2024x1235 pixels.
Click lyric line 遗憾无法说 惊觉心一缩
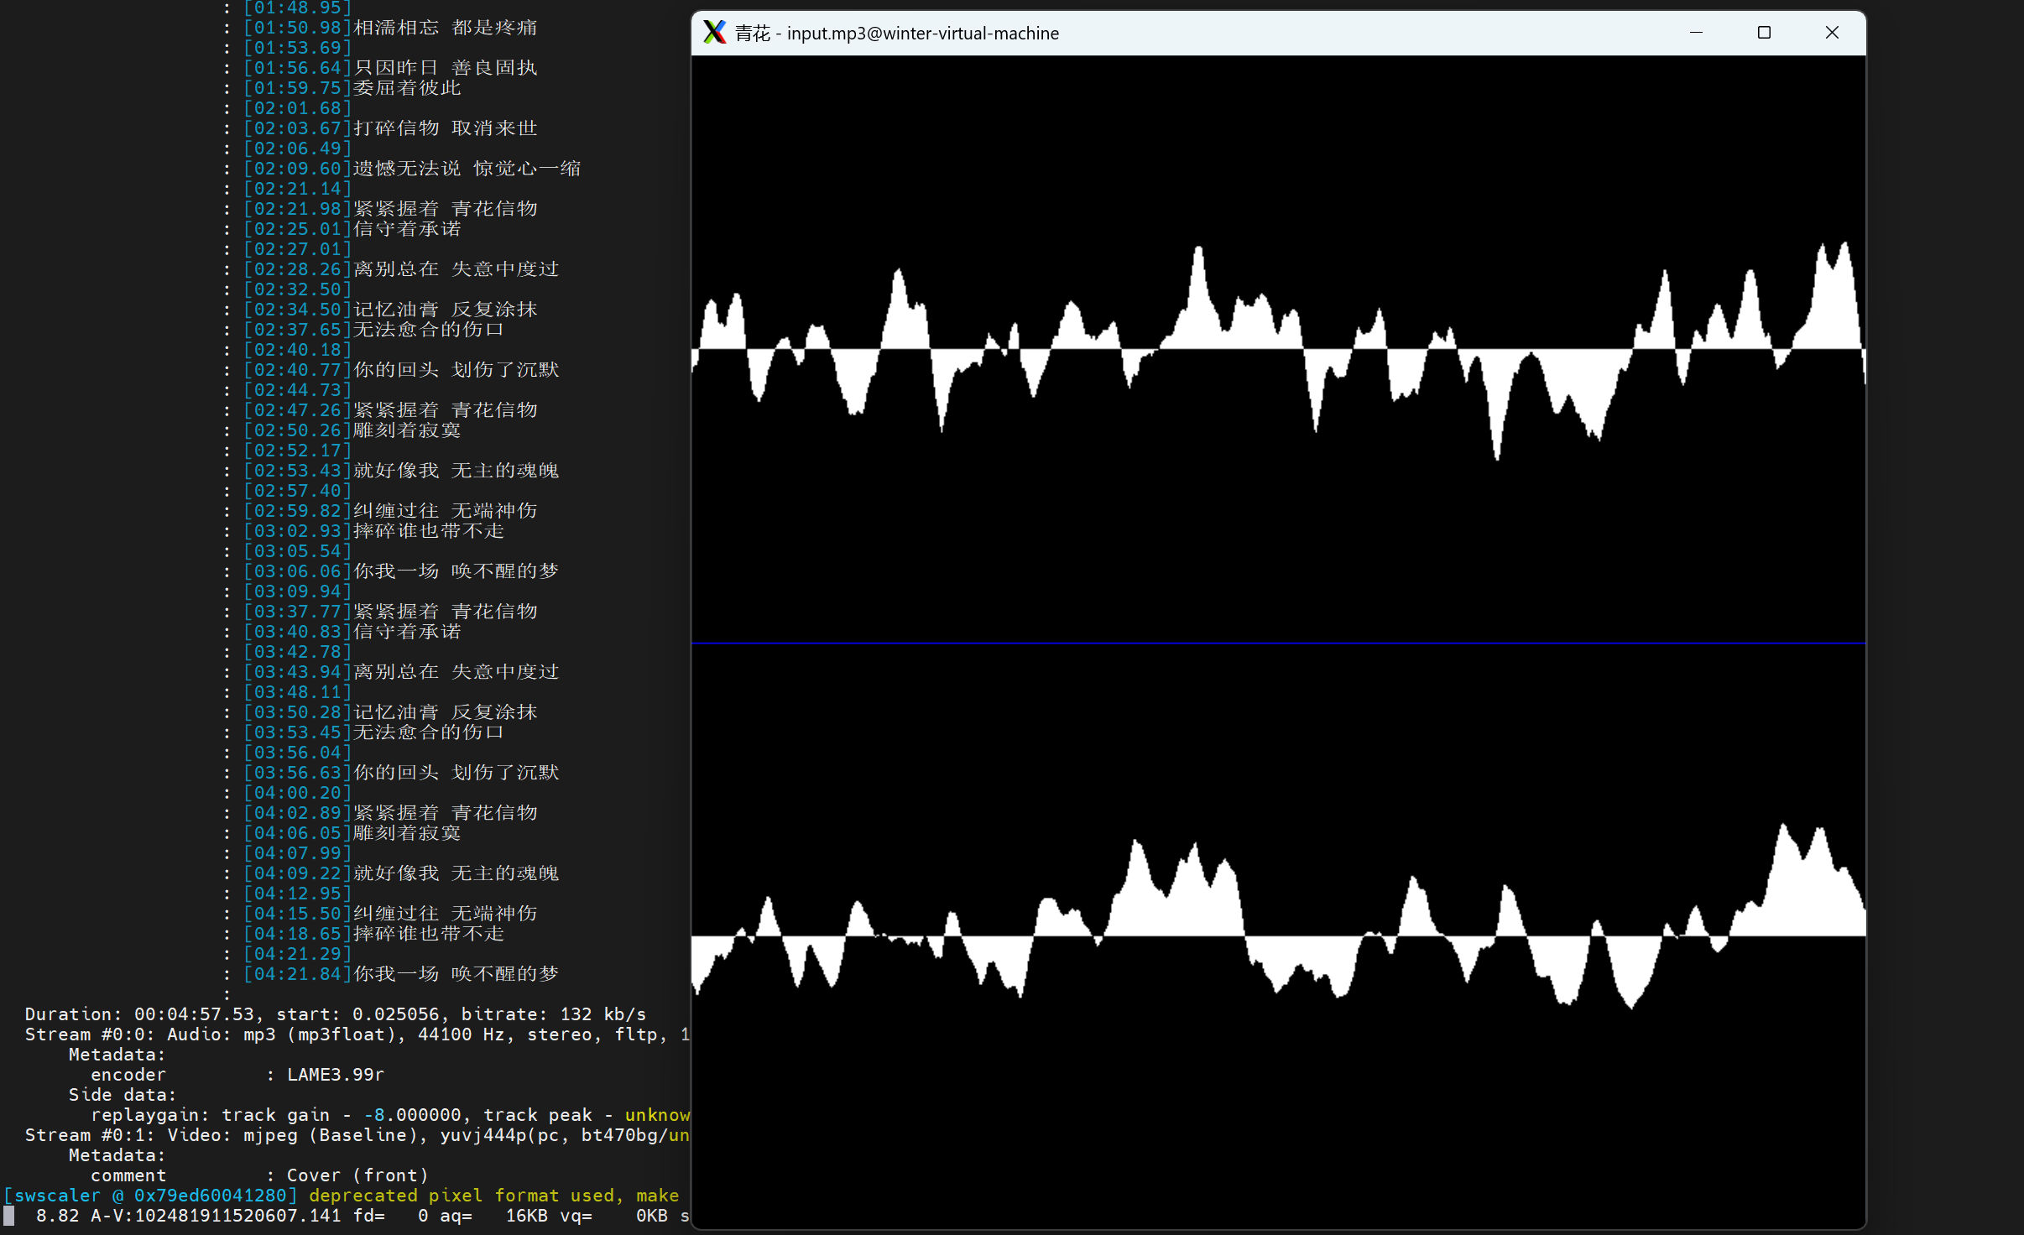[x=467, y=169]
